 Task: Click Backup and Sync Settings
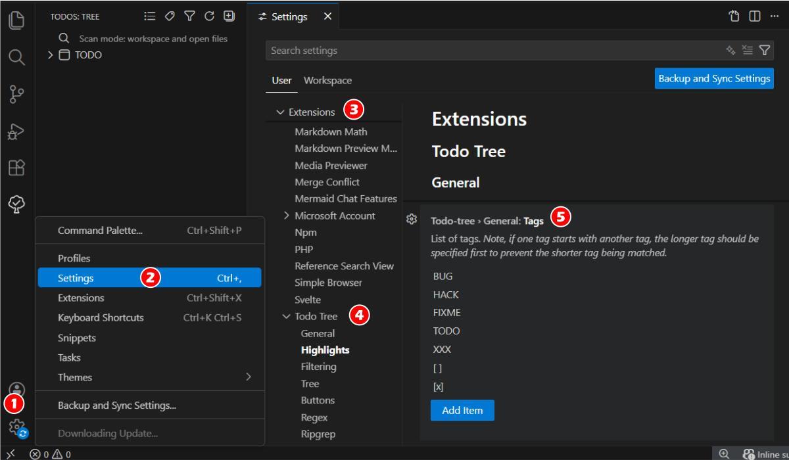[x=713, y=78]
